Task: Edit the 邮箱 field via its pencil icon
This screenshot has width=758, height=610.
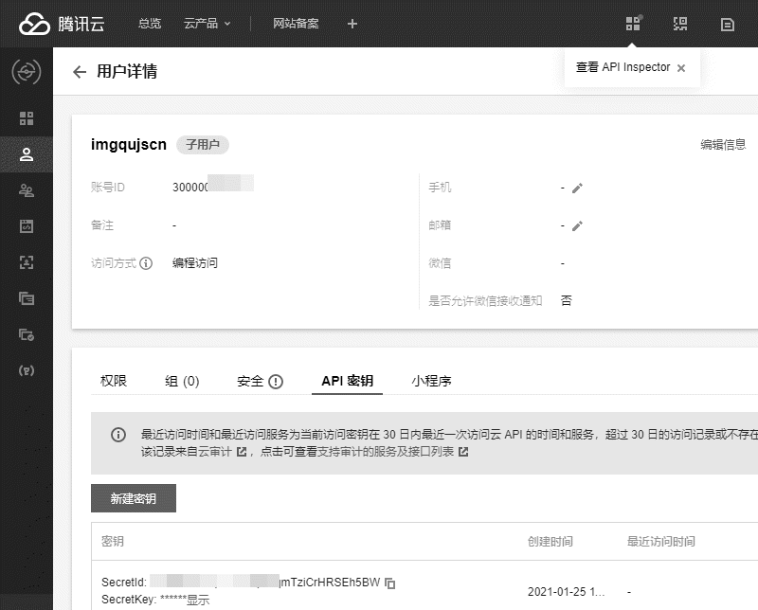Action: tap(577, 225)
